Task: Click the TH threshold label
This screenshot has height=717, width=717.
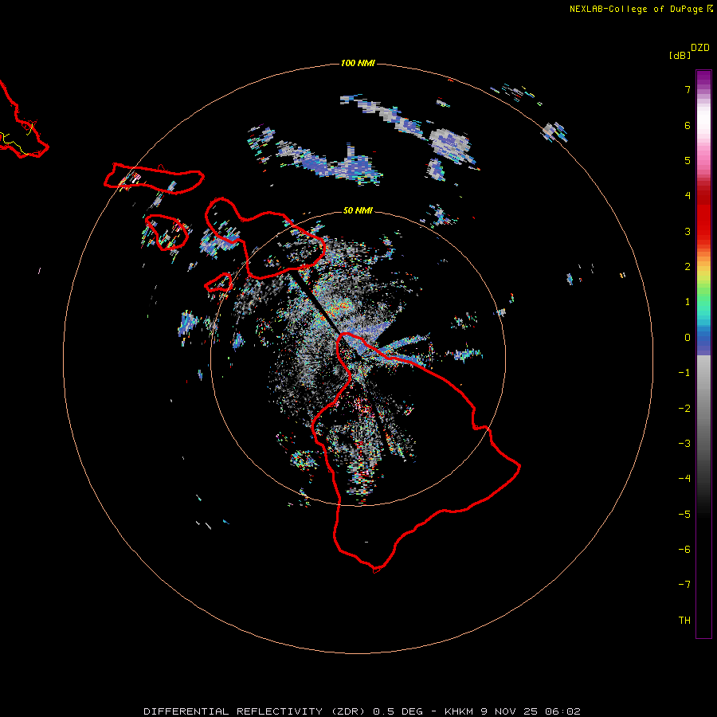Action: tap(684, 621)
